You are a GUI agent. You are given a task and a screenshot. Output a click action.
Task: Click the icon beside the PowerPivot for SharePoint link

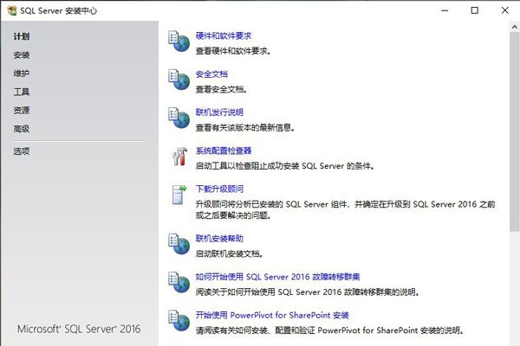pos(179,321)
